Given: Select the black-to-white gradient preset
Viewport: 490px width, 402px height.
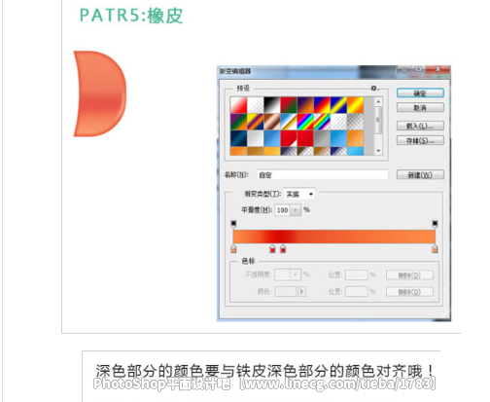Looking at the screenshot, I should [x=272, y=105].
